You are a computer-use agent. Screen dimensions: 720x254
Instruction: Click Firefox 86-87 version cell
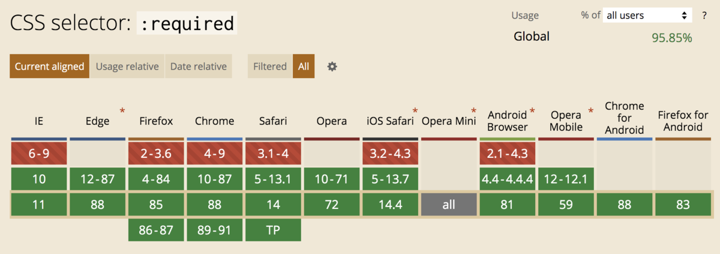156,230
